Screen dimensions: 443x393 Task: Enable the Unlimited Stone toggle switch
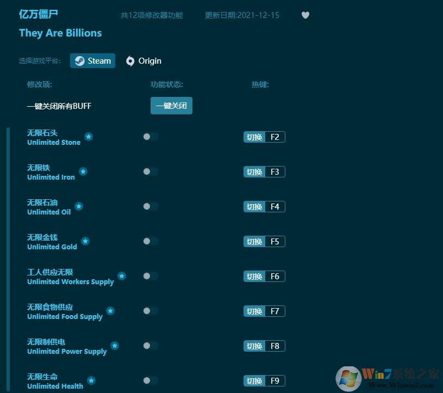click(x=150, y=137)
